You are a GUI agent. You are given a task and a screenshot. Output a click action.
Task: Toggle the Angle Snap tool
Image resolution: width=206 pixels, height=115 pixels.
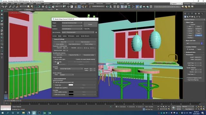pos(79,6)
